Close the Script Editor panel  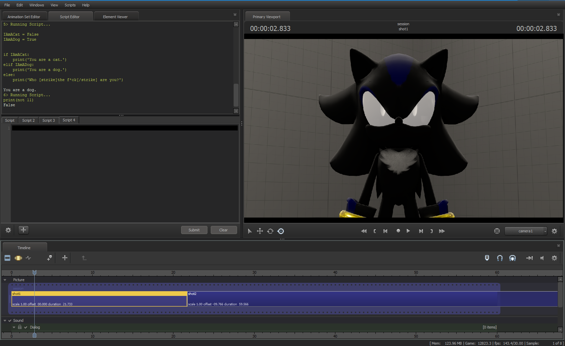tap(235, 15)
